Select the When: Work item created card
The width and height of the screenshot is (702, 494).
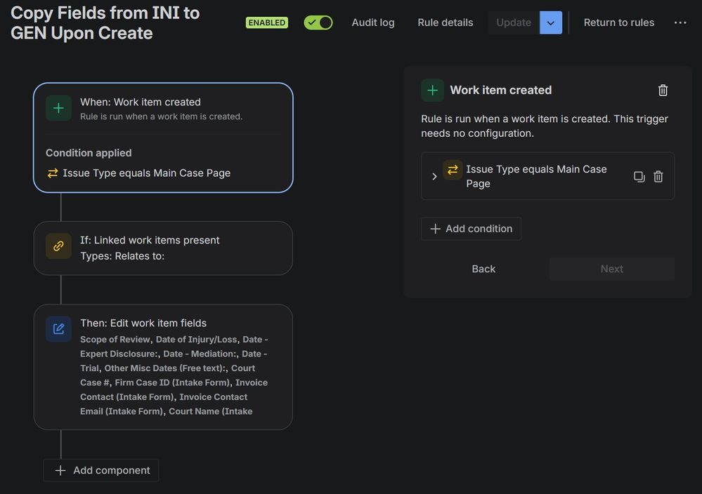(x=163, y=138)
